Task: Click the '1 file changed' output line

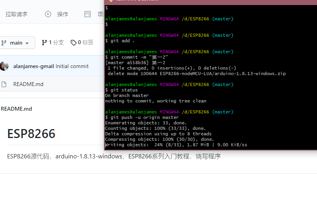Action: (x=172, y=68)
